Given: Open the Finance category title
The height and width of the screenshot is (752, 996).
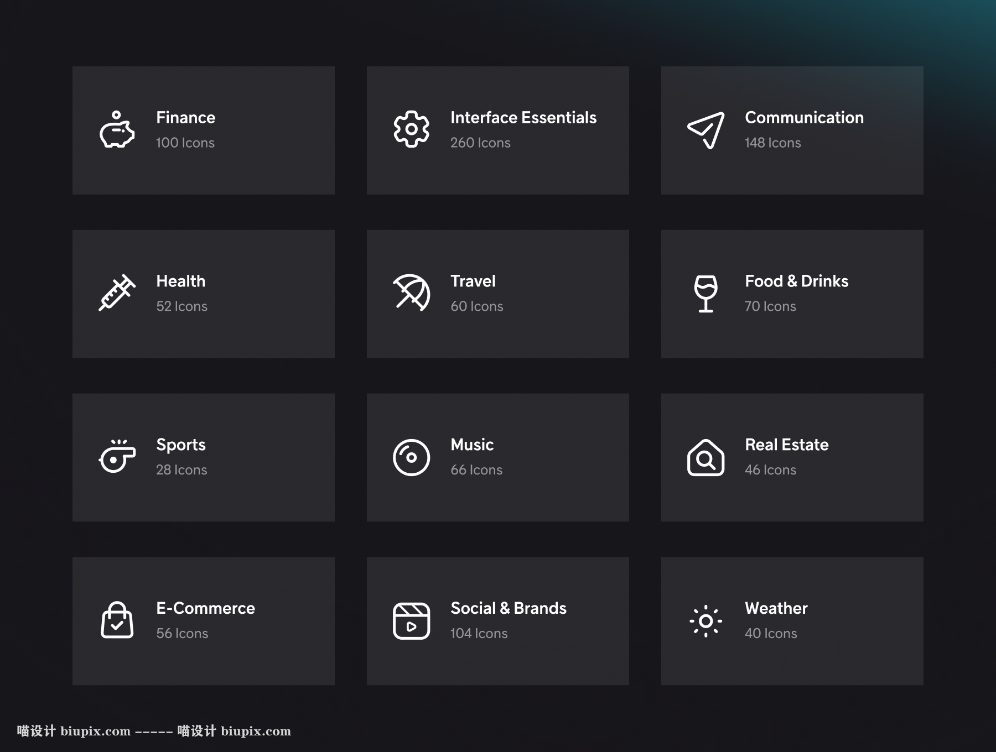Looking at the screenshot, I should click(x=185, y=118).
